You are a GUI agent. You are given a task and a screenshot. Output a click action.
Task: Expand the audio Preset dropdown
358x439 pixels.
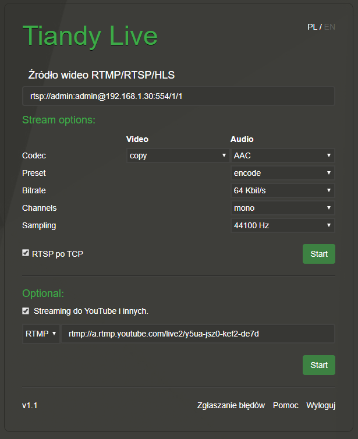[x=283, y=173]
